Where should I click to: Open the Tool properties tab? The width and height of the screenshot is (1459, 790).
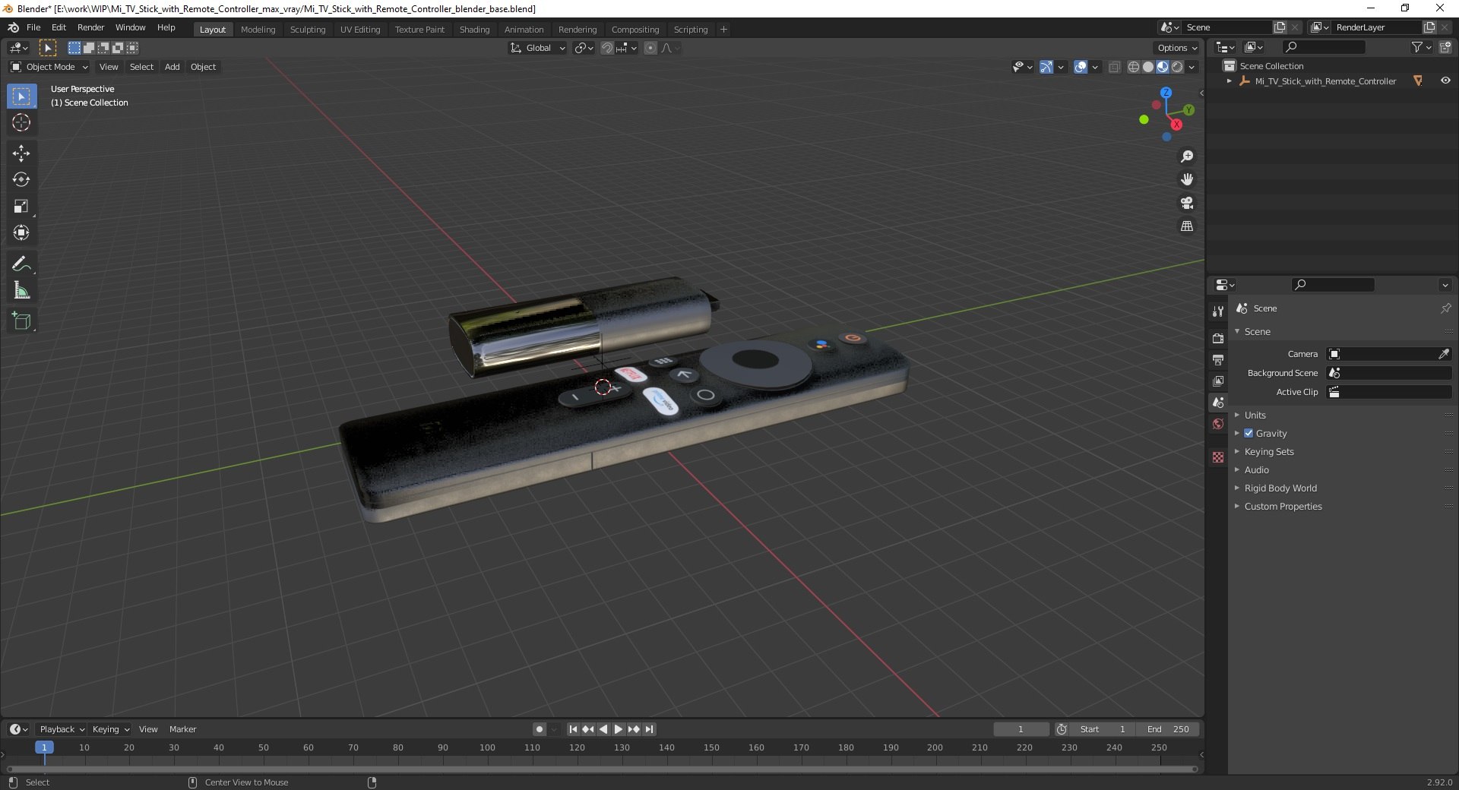(1218, 311)
